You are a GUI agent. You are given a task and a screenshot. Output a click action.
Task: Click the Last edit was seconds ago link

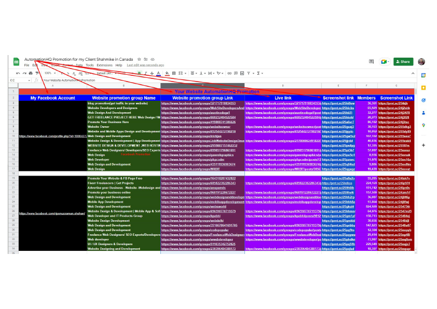coord(145,65)
